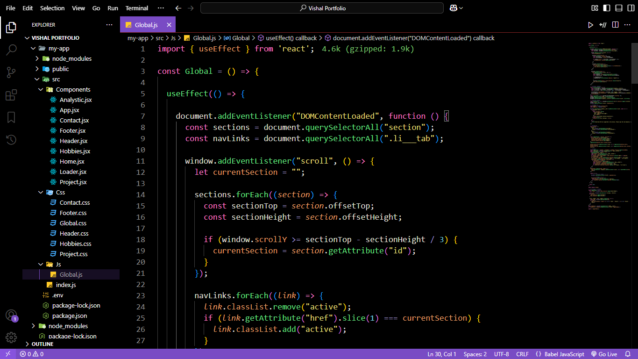Collapse the Js folder

[x=71, y=264]
